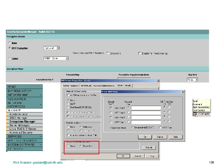Toggle Allow Fast Roaming (CCKM) checkbox
Screen dimensions: 220x165
point(68,112)
